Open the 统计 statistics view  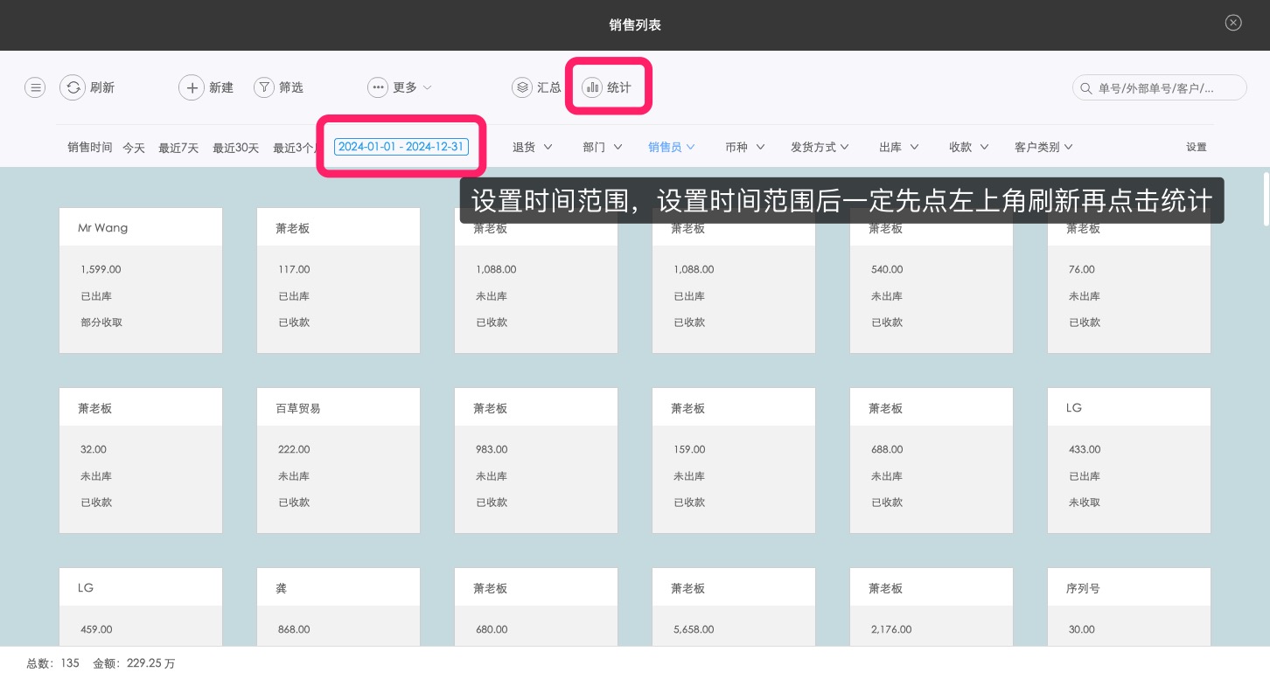click(x=607, y=87)
